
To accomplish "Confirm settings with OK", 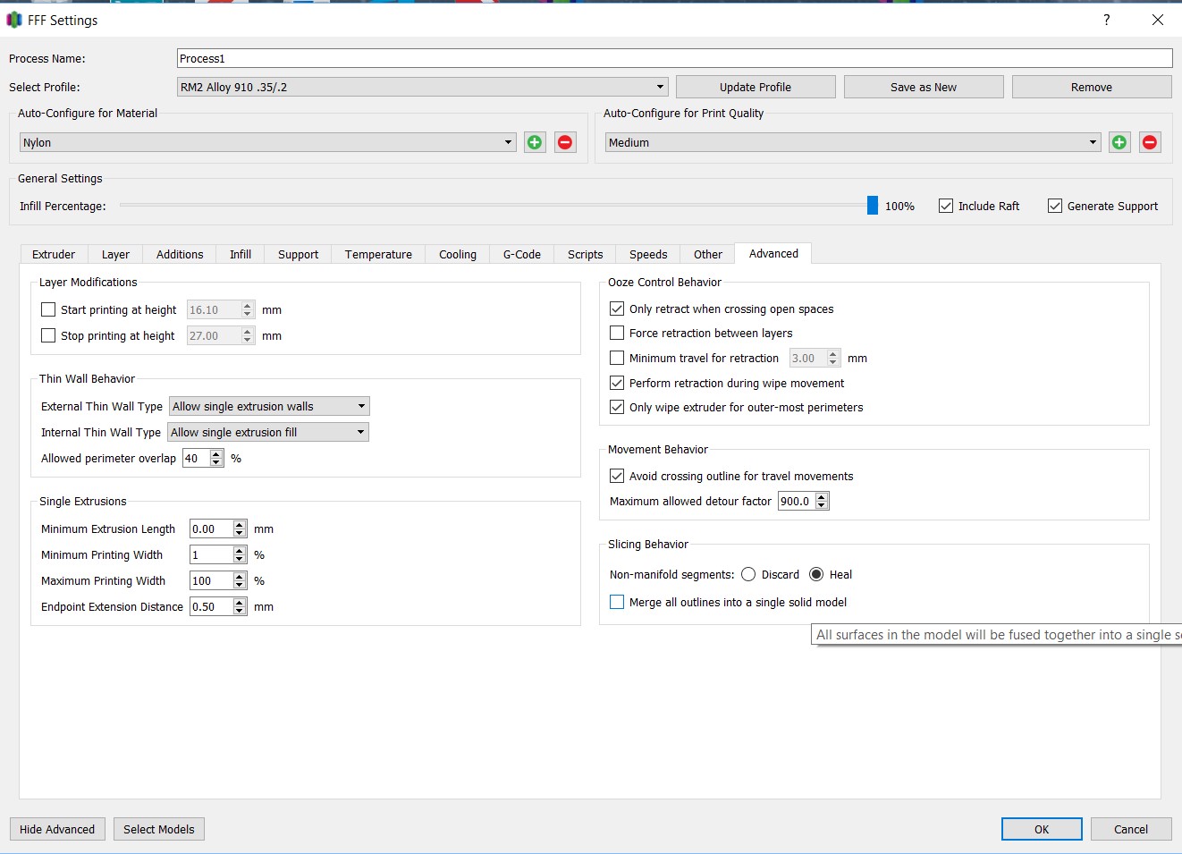I will [x=1042, y=829].
